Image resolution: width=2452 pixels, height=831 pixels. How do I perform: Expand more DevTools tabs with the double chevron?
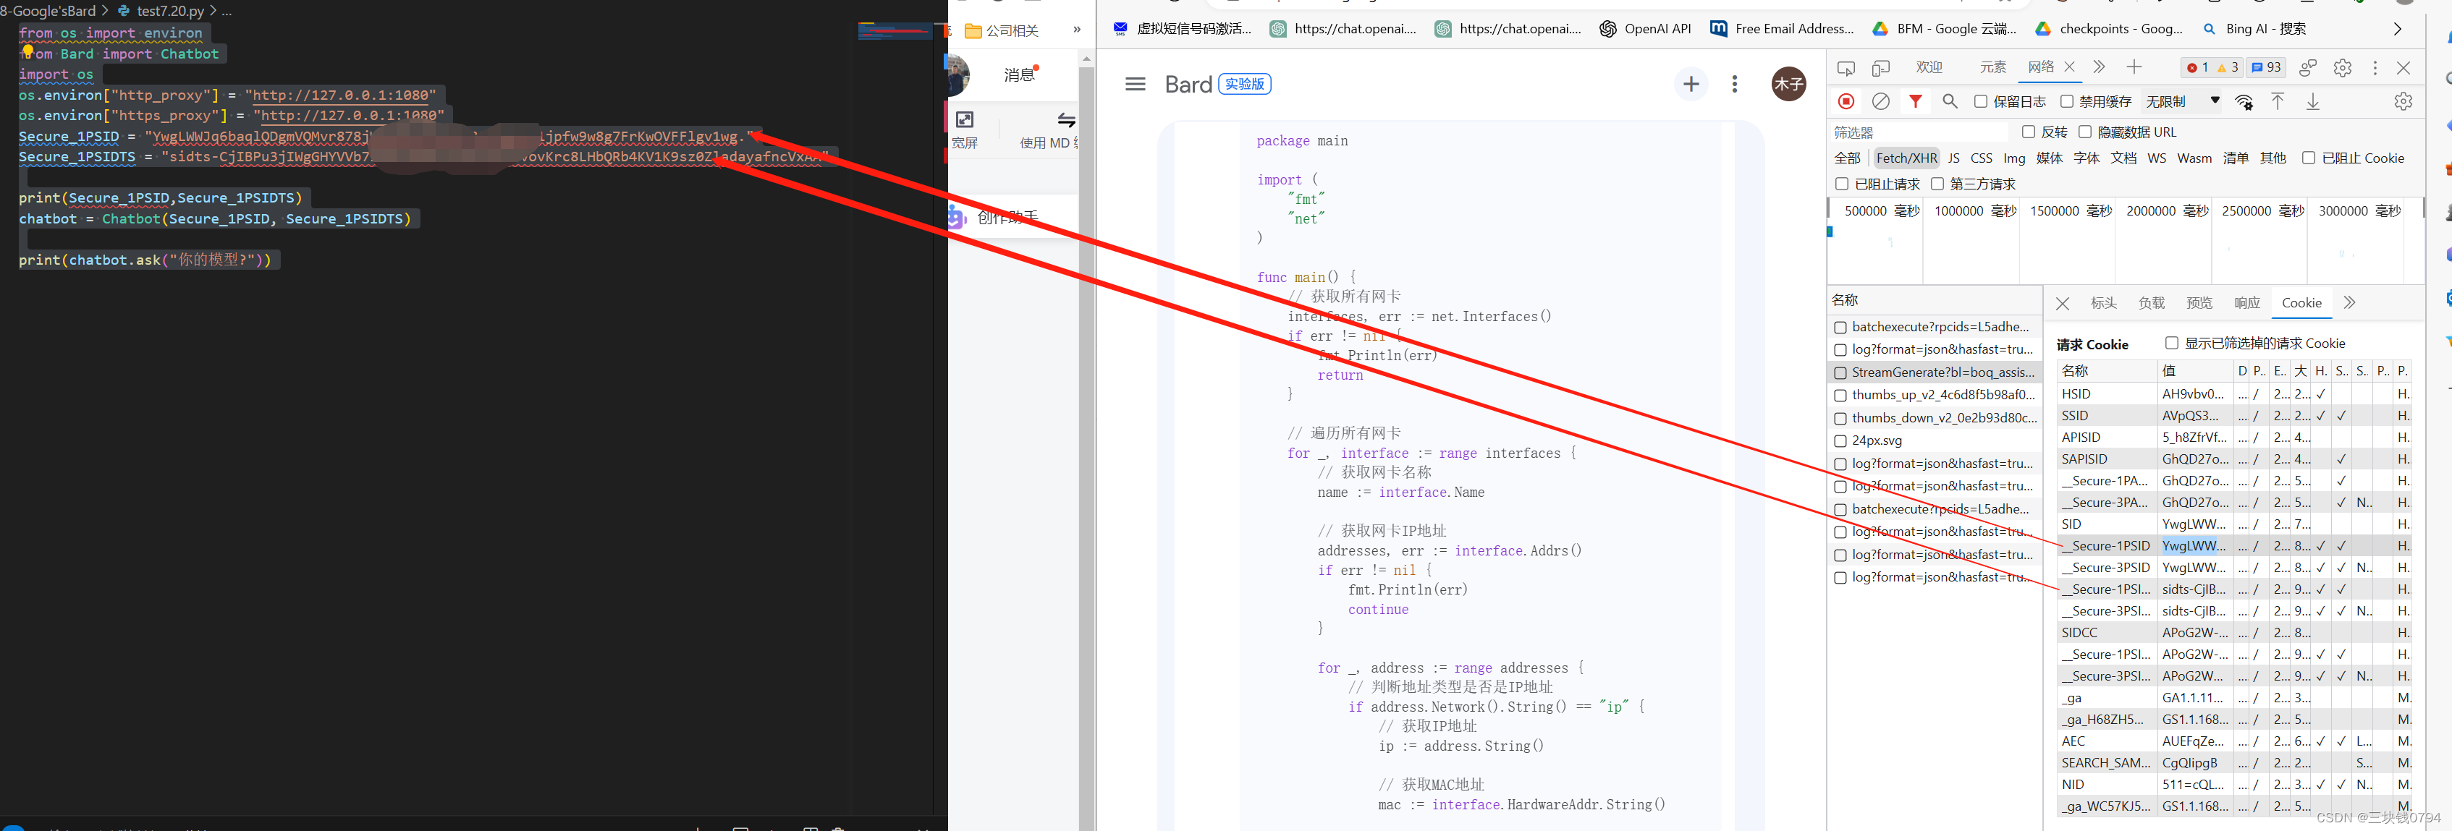coord(2099,67)
